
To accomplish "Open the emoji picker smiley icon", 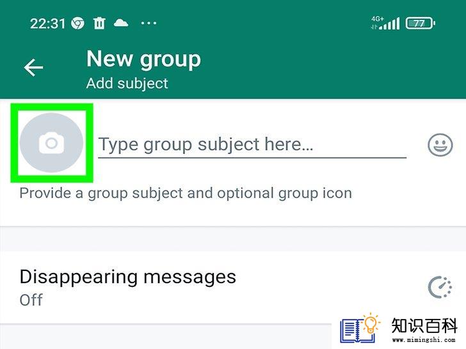I will pos(440,145).
